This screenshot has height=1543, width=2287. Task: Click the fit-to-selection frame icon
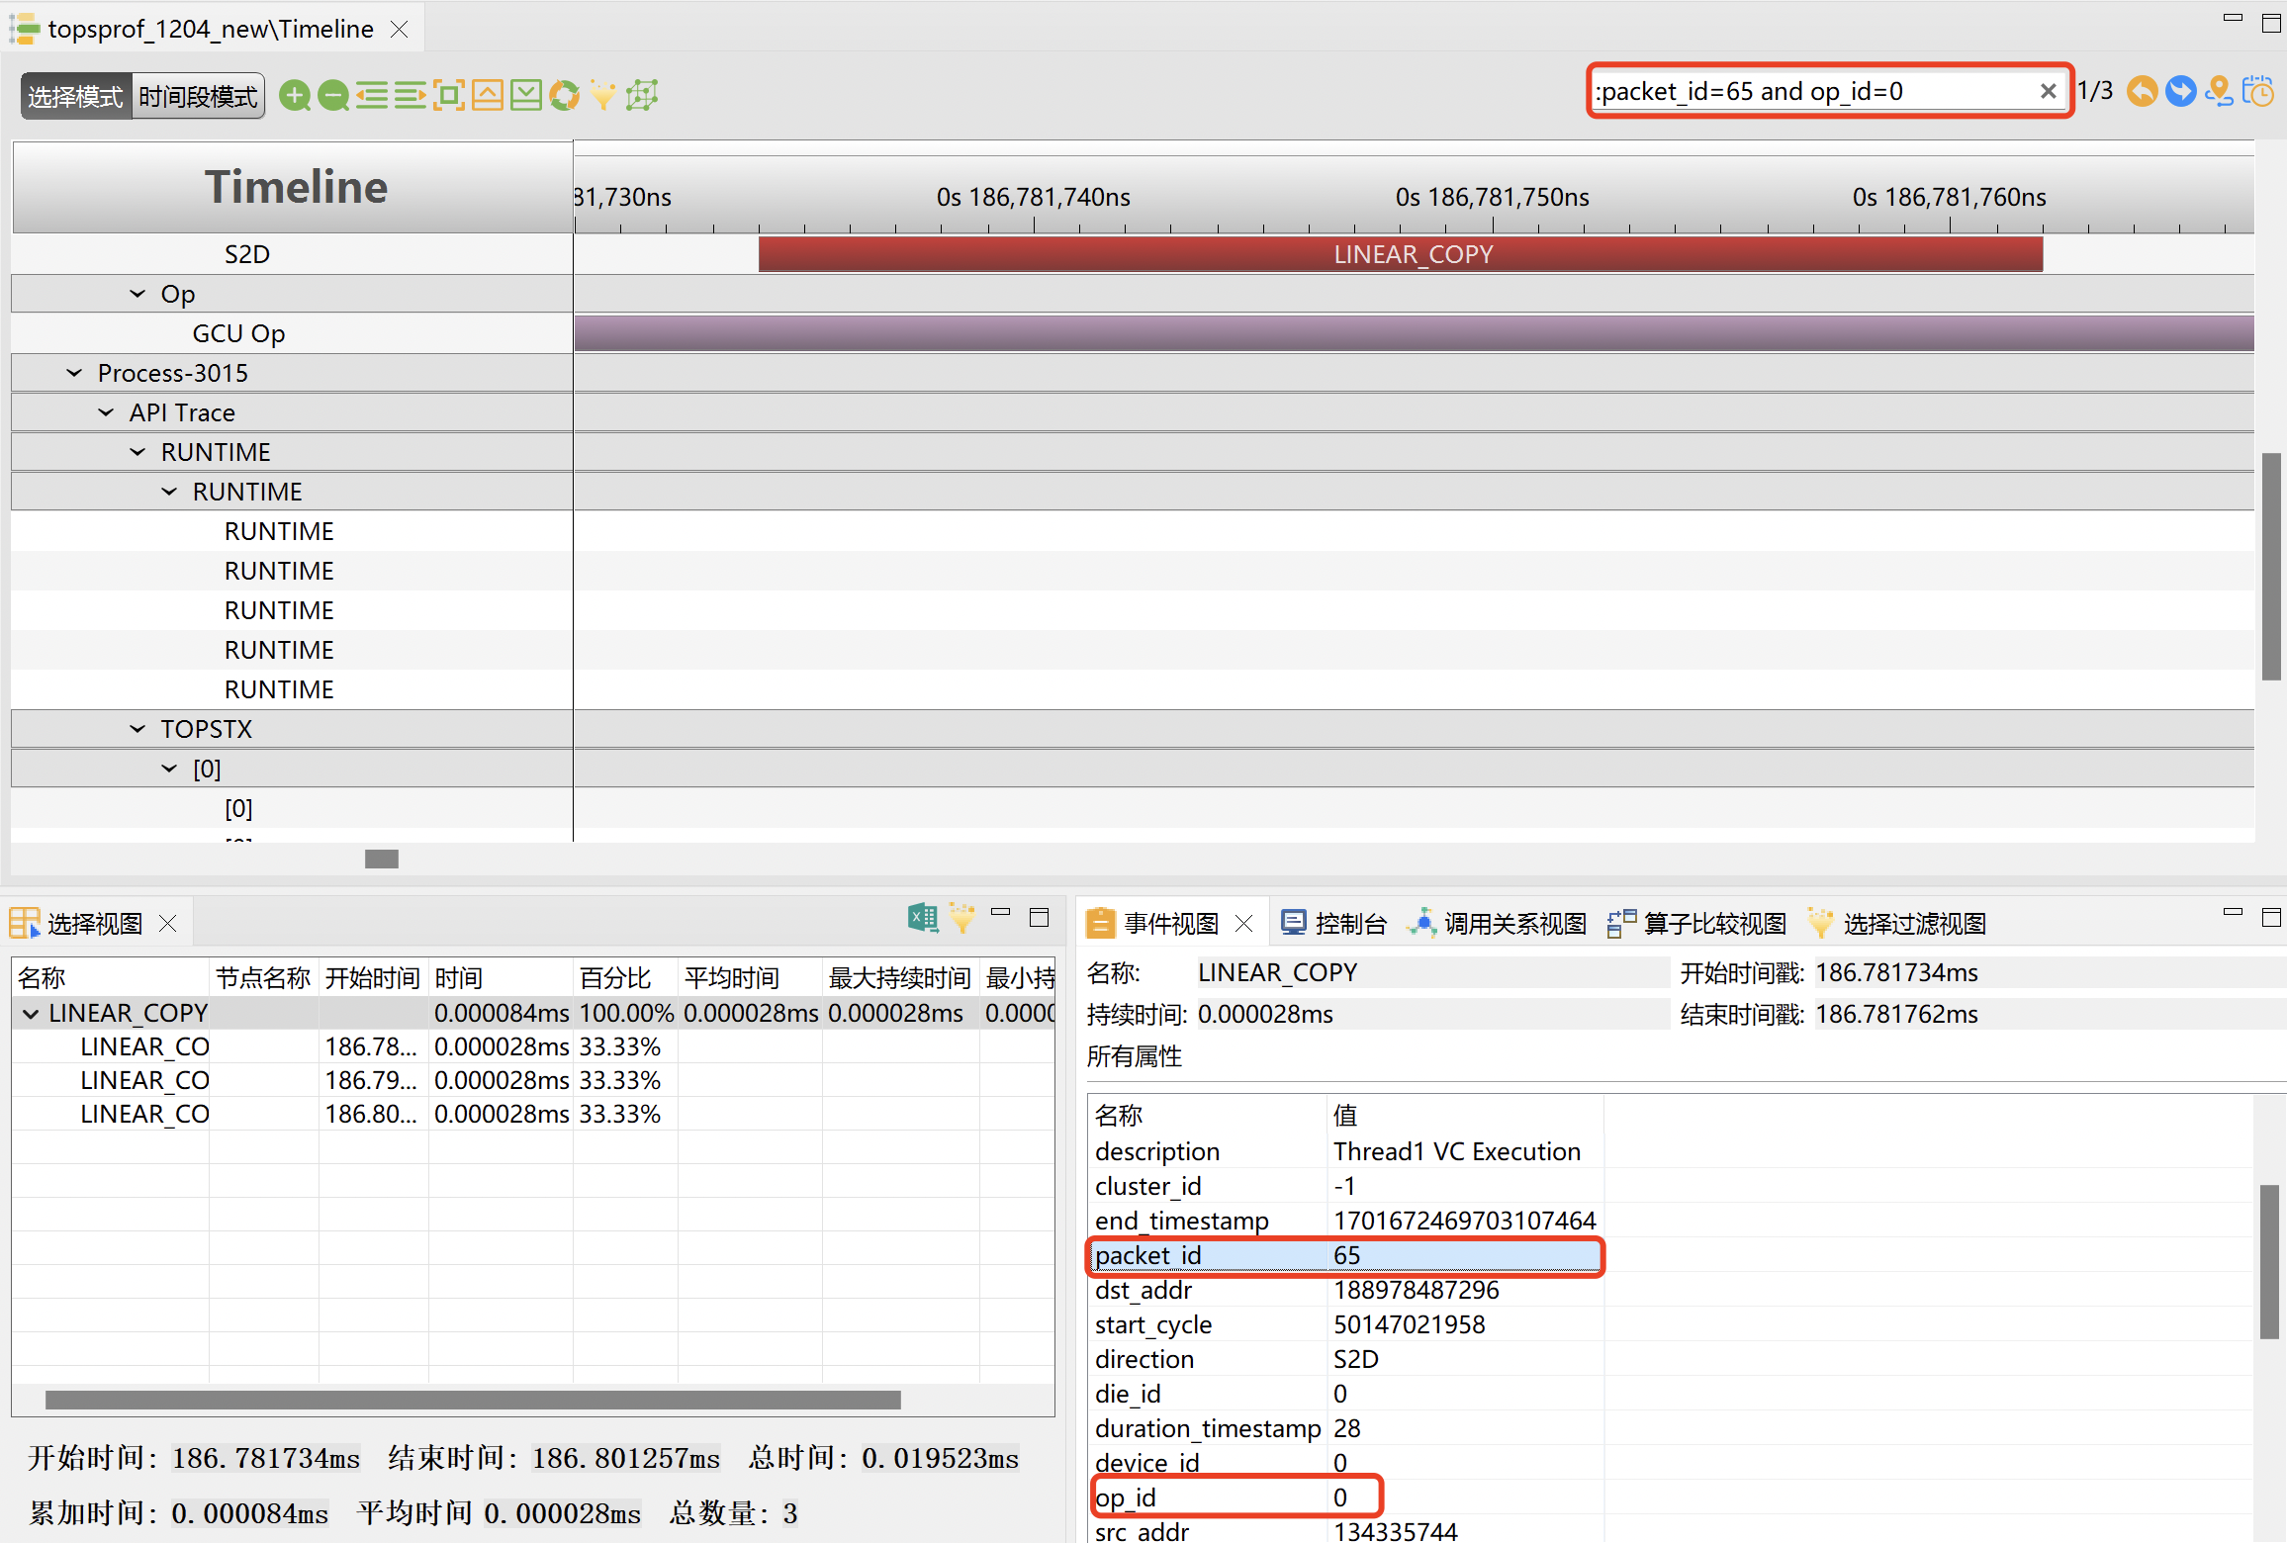pos(449,96)
